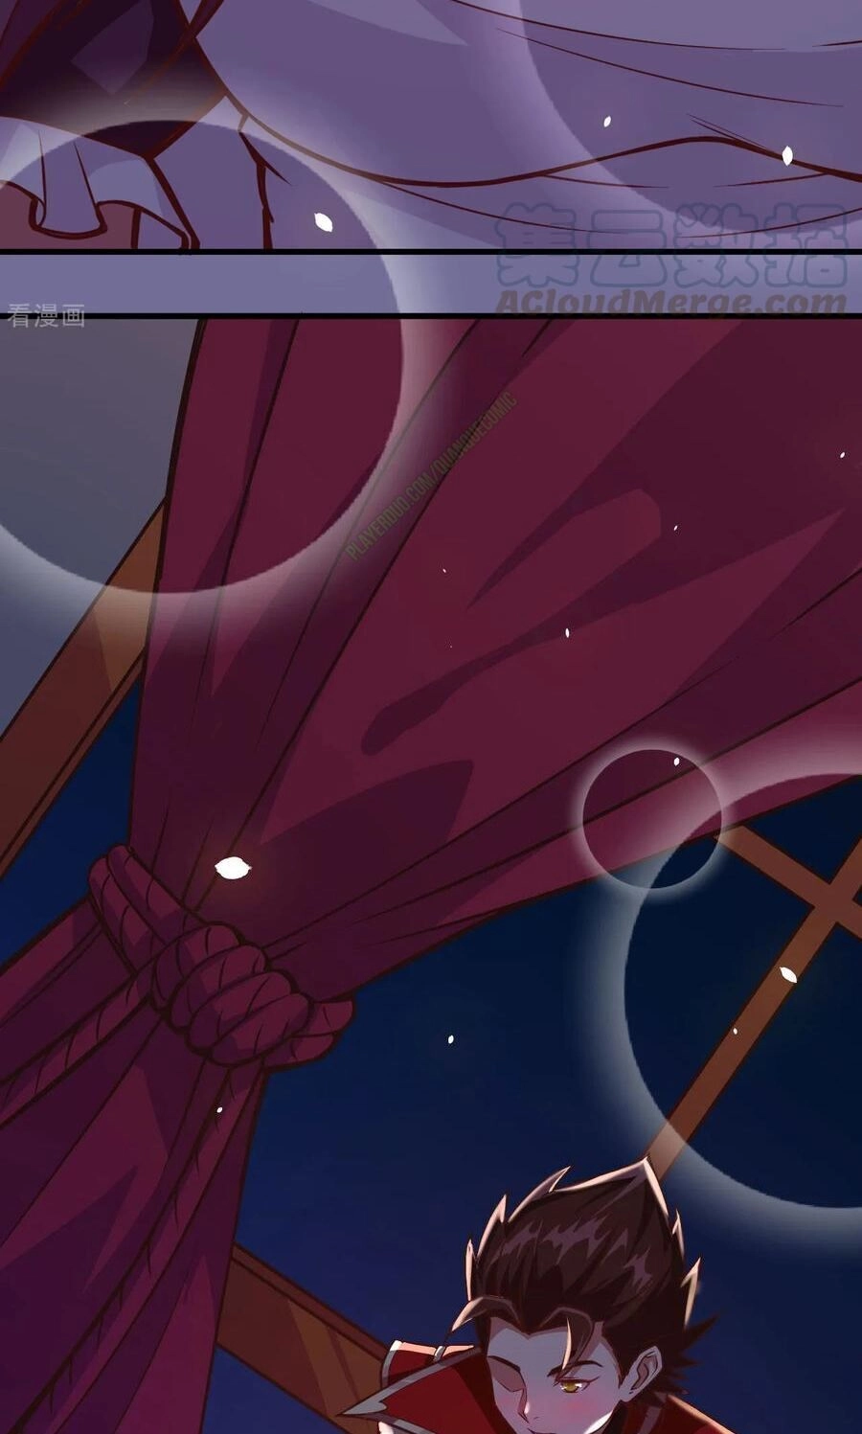Click the white petal on the top panel's right branch
Screen dimensions: 862x1434
[787, 155]
